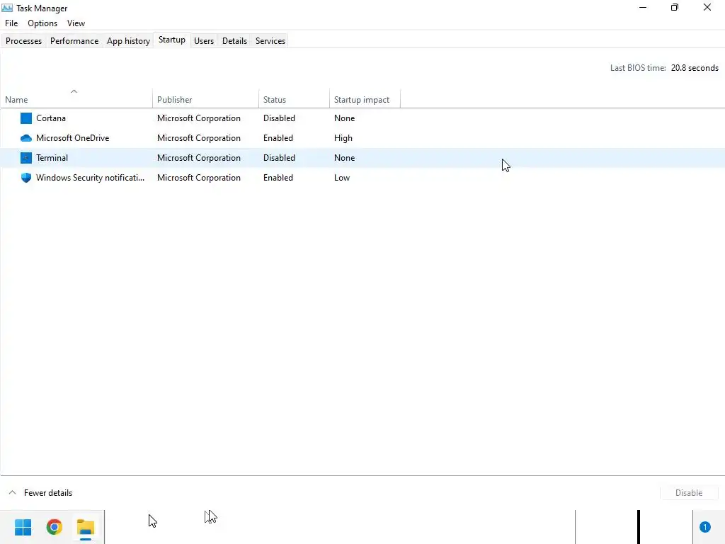Click the Enabled status of Windows Security
The image size is (725, 544).
pyautogui.click(x=278, y=178)
